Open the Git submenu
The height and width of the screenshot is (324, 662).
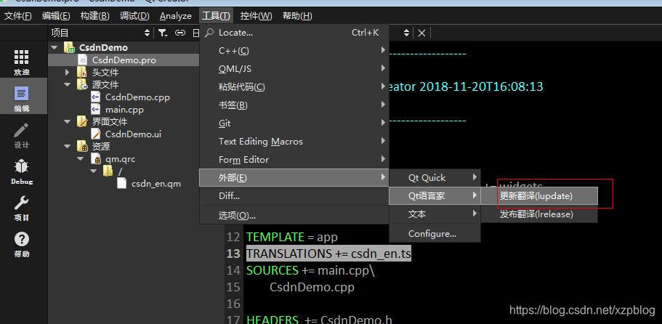click(294, 123)
